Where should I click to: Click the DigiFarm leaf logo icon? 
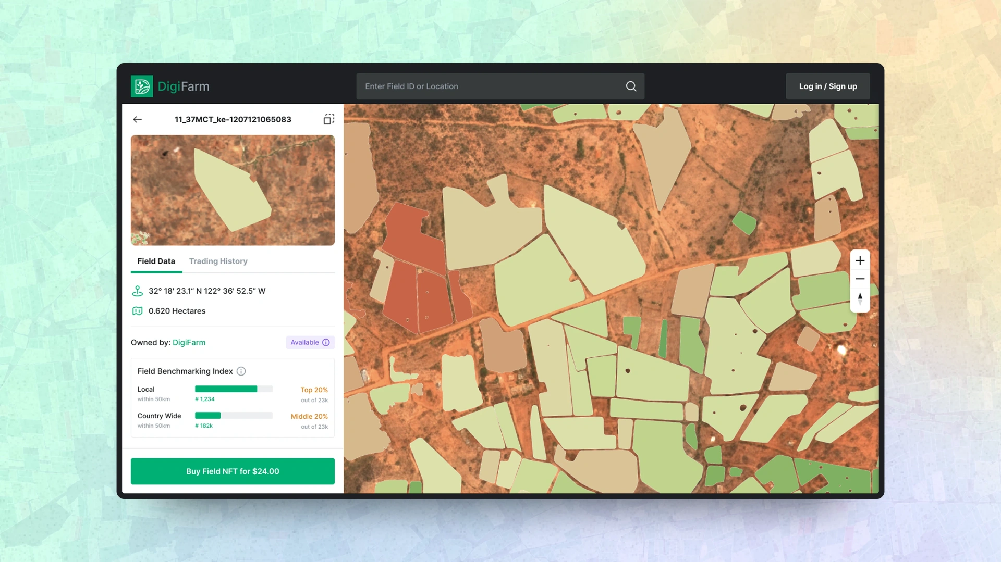[142, 86]
